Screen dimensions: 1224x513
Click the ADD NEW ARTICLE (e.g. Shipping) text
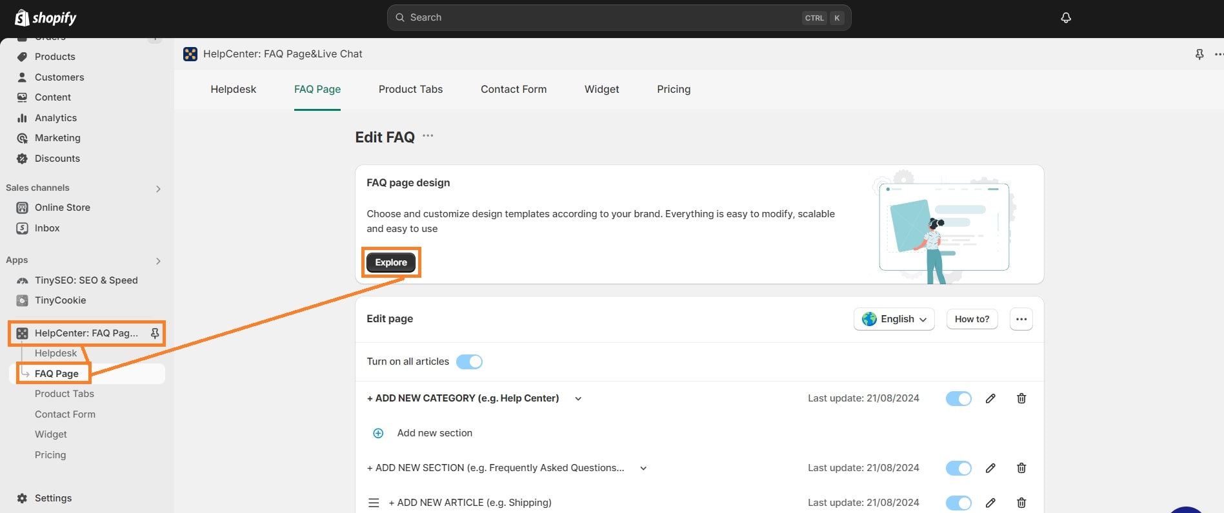pos(470,503)
